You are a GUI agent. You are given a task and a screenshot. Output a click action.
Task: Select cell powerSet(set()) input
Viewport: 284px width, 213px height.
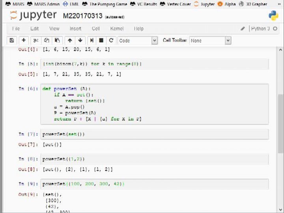(x=155, y=134)
